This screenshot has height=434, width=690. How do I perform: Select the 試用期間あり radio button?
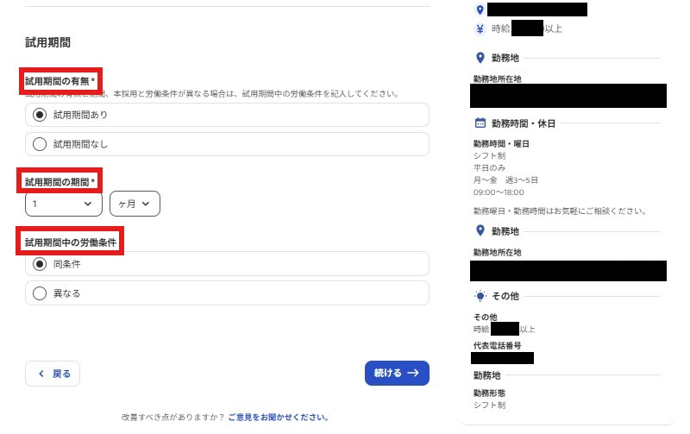pos(39,115)
